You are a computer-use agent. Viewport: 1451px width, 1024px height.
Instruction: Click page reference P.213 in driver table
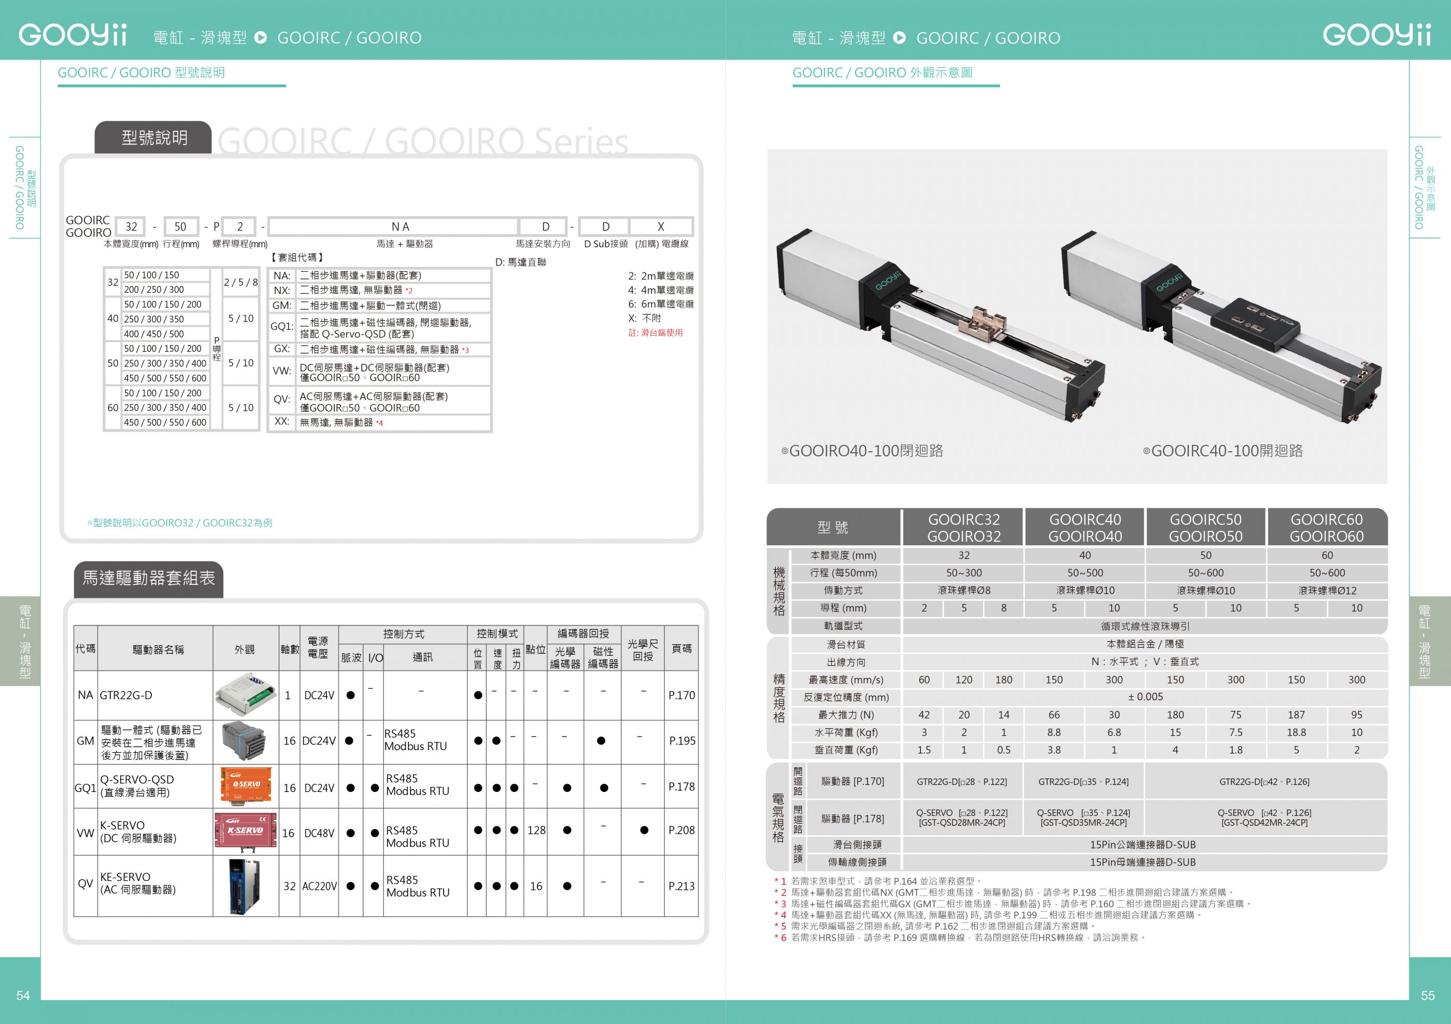point(681,886)
